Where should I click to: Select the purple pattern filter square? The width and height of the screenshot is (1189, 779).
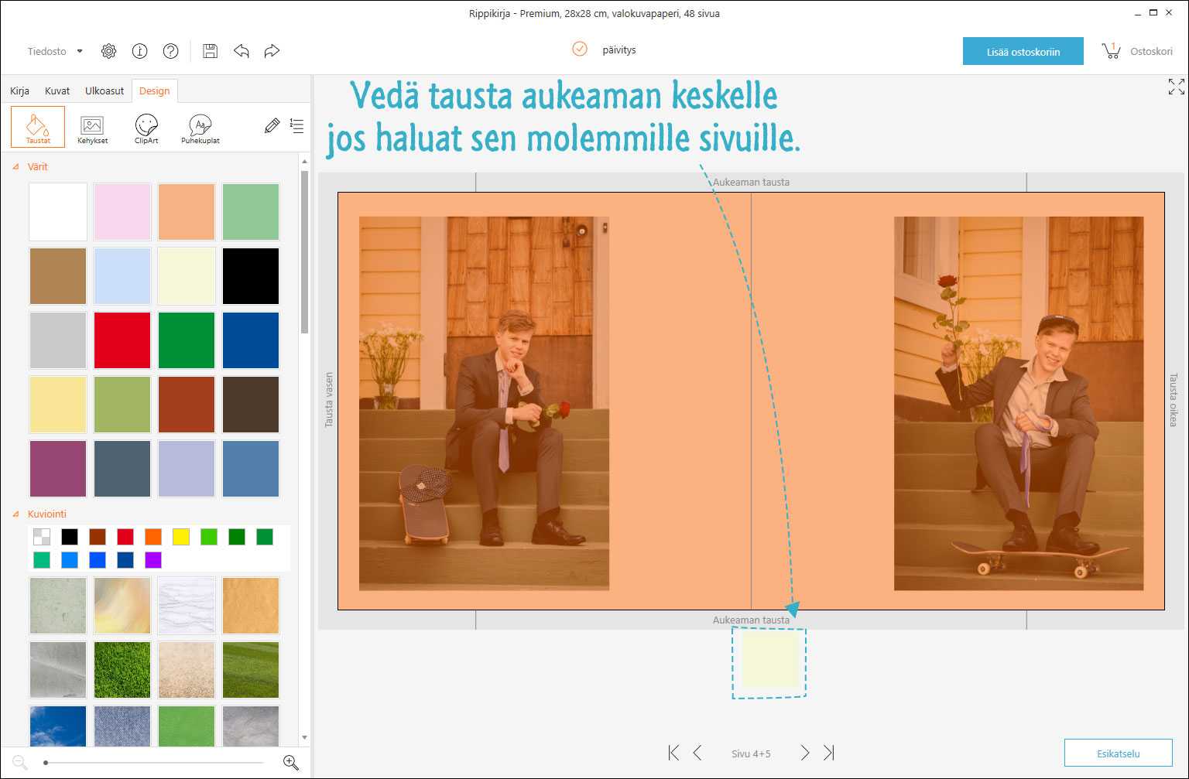[153, 559]
